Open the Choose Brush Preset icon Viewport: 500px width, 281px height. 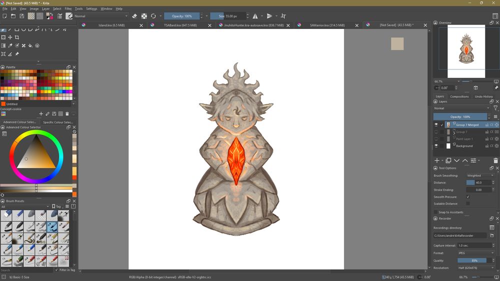click(69, 16)
